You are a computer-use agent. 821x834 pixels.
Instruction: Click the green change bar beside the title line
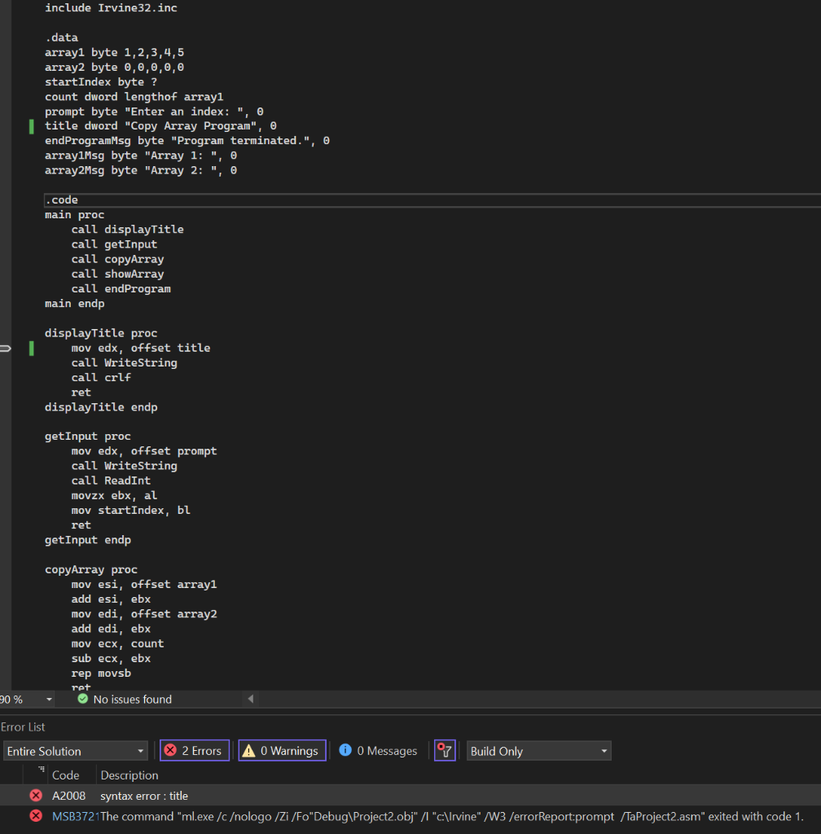[x=31, y=126]
